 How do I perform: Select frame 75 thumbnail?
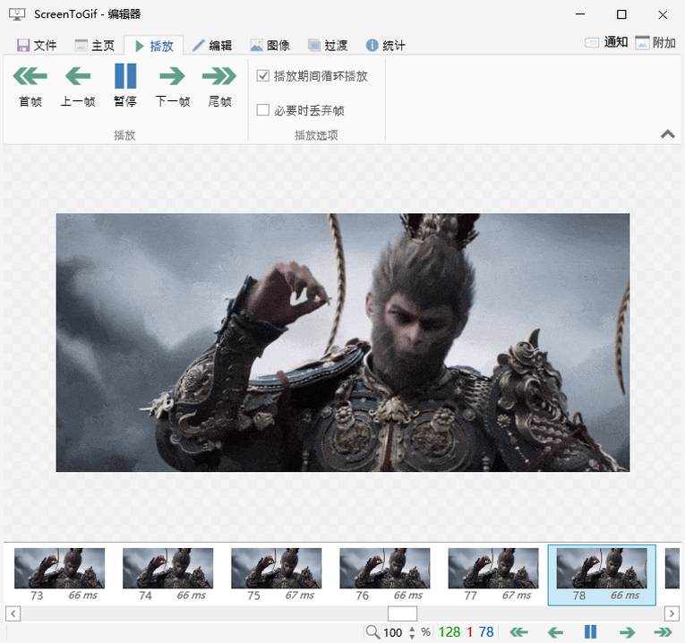click(276, 575)
